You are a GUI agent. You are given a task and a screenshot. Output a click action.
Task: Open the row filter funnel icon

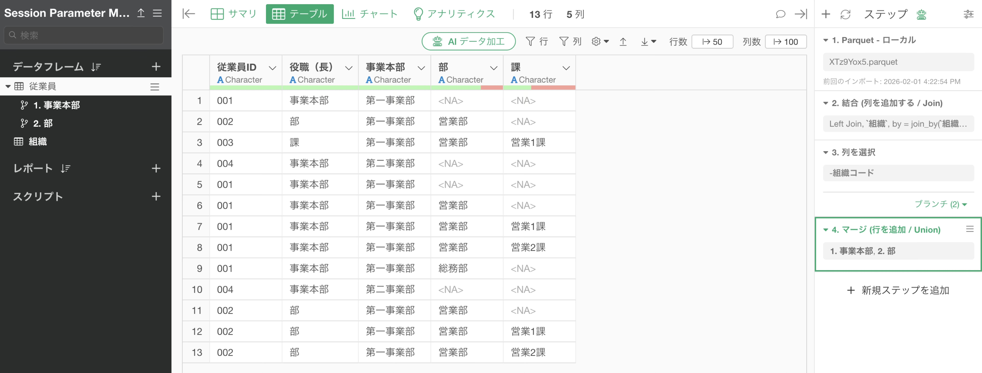pos(530,41)
